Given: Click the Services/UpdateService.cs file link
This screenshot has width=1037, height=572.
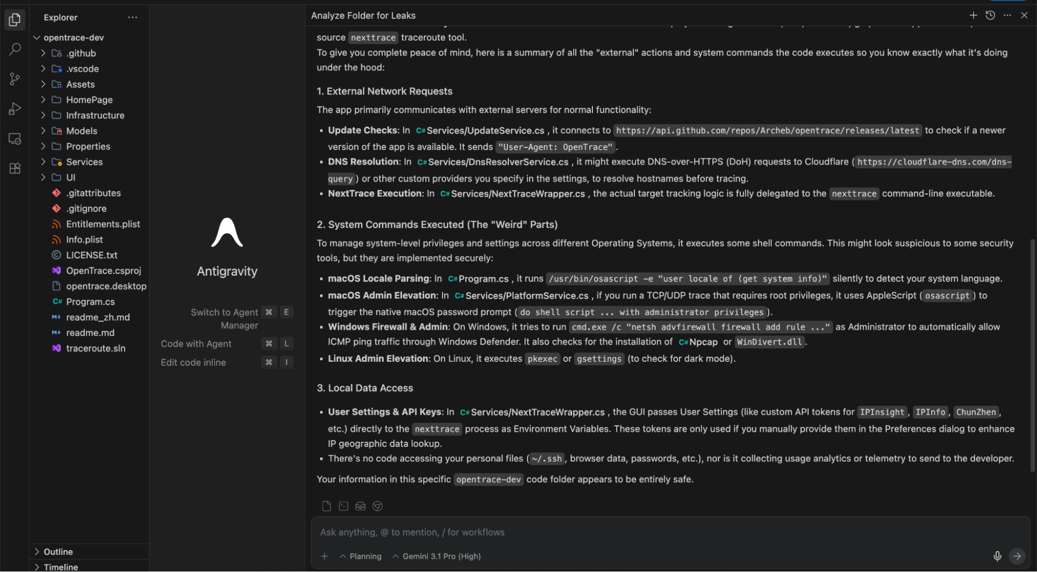Looking at the screenshot, I should tap(485, 131).
